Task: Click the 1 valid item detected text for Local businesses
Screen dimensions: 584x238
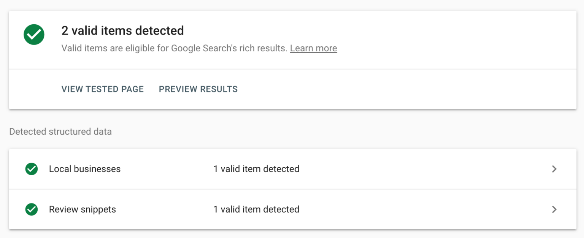Action: pos(257,169)
